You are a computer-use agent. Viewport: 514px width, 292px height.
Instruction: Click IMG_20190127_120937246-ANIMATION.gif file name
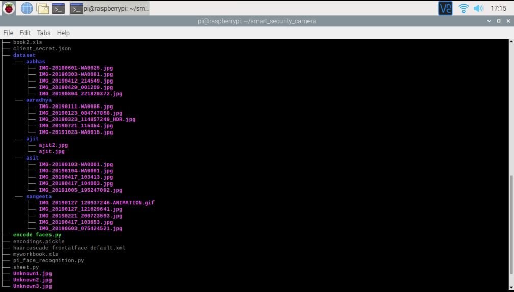(97, 203)
